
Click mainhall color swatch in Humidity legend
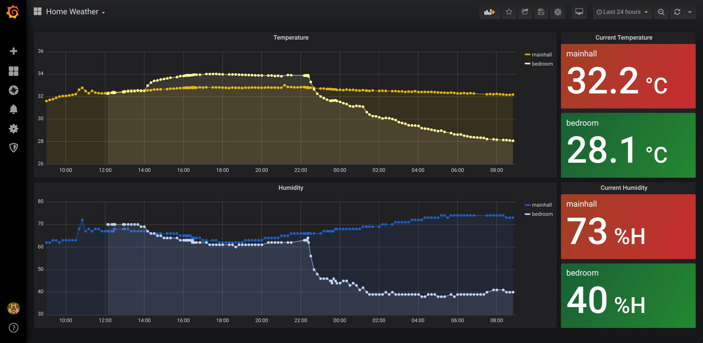click(527, 205)
